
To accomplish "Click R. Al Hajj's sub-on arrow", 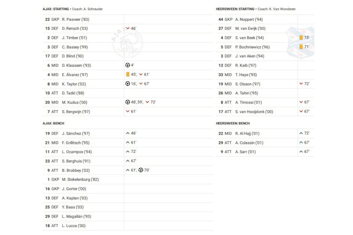I will (301, 133).
